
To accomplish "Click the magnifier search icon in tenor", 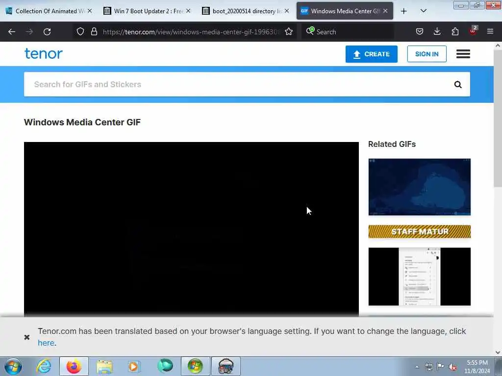I will click(x=458, y=84).
